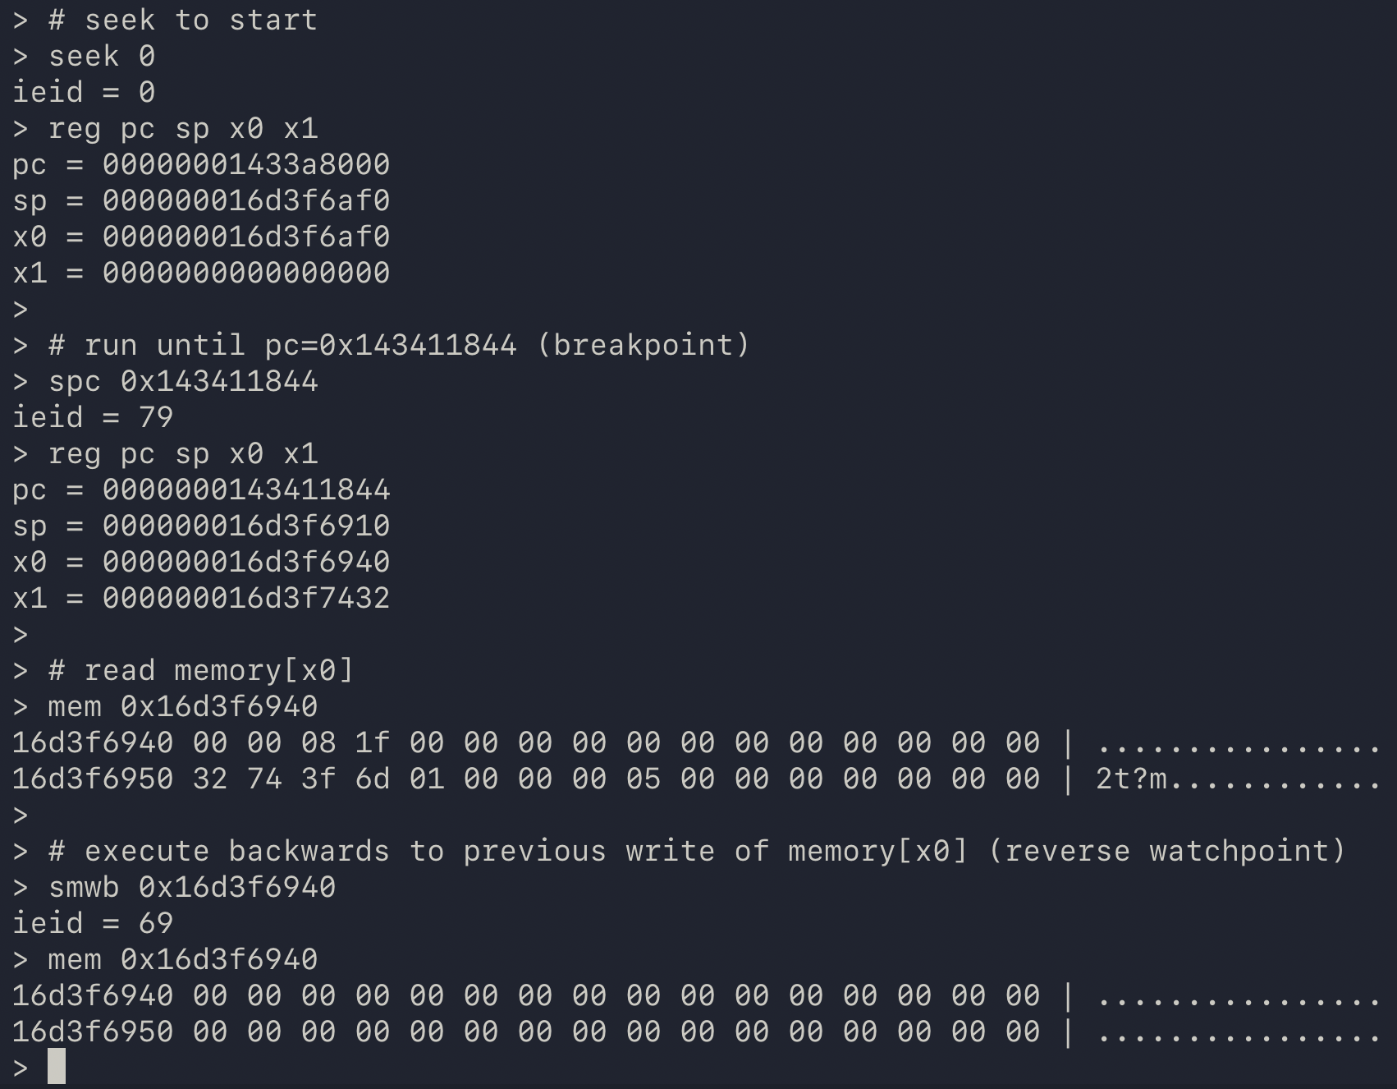Click the pc value 00000001433a8000

click(245, 165)
